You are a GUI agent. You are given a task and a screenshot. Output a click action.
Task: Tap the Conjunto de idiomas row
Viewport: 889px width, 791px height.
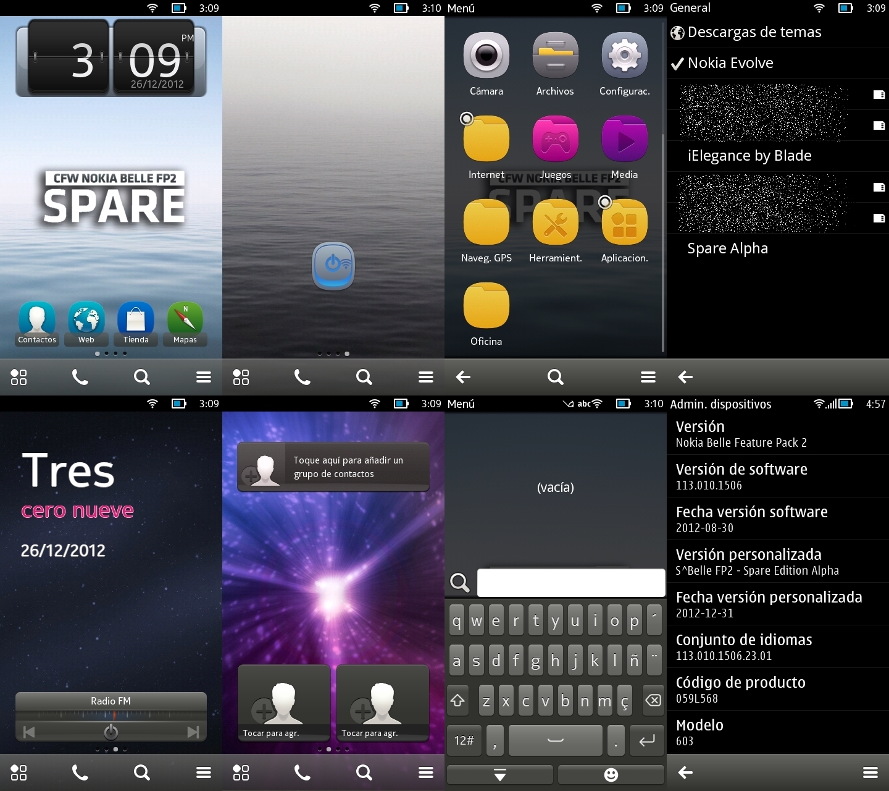coord(778,647)
